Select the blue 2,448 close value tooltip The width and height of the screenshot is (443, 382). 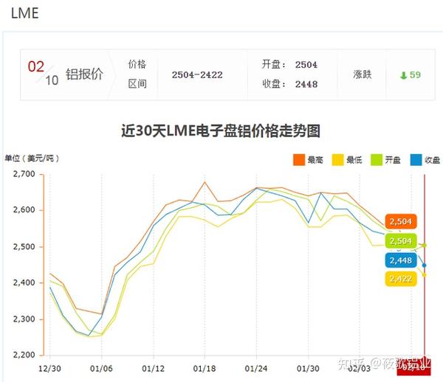tap(401, 260)
